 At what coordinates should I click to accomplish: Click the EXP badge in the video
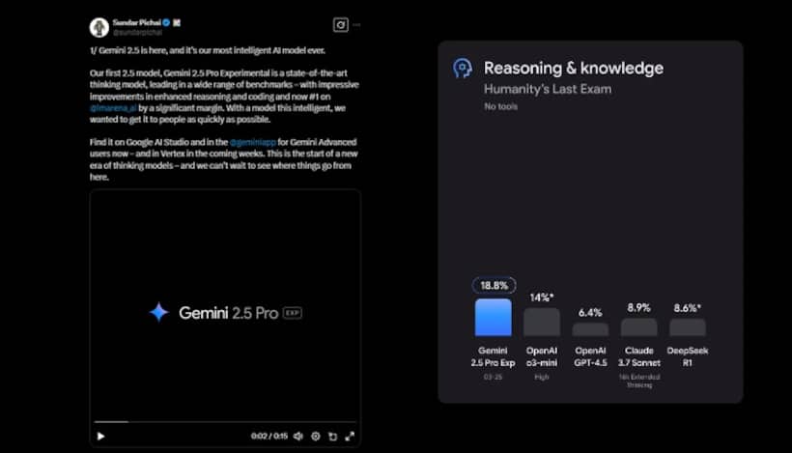[x=293, y=313]
